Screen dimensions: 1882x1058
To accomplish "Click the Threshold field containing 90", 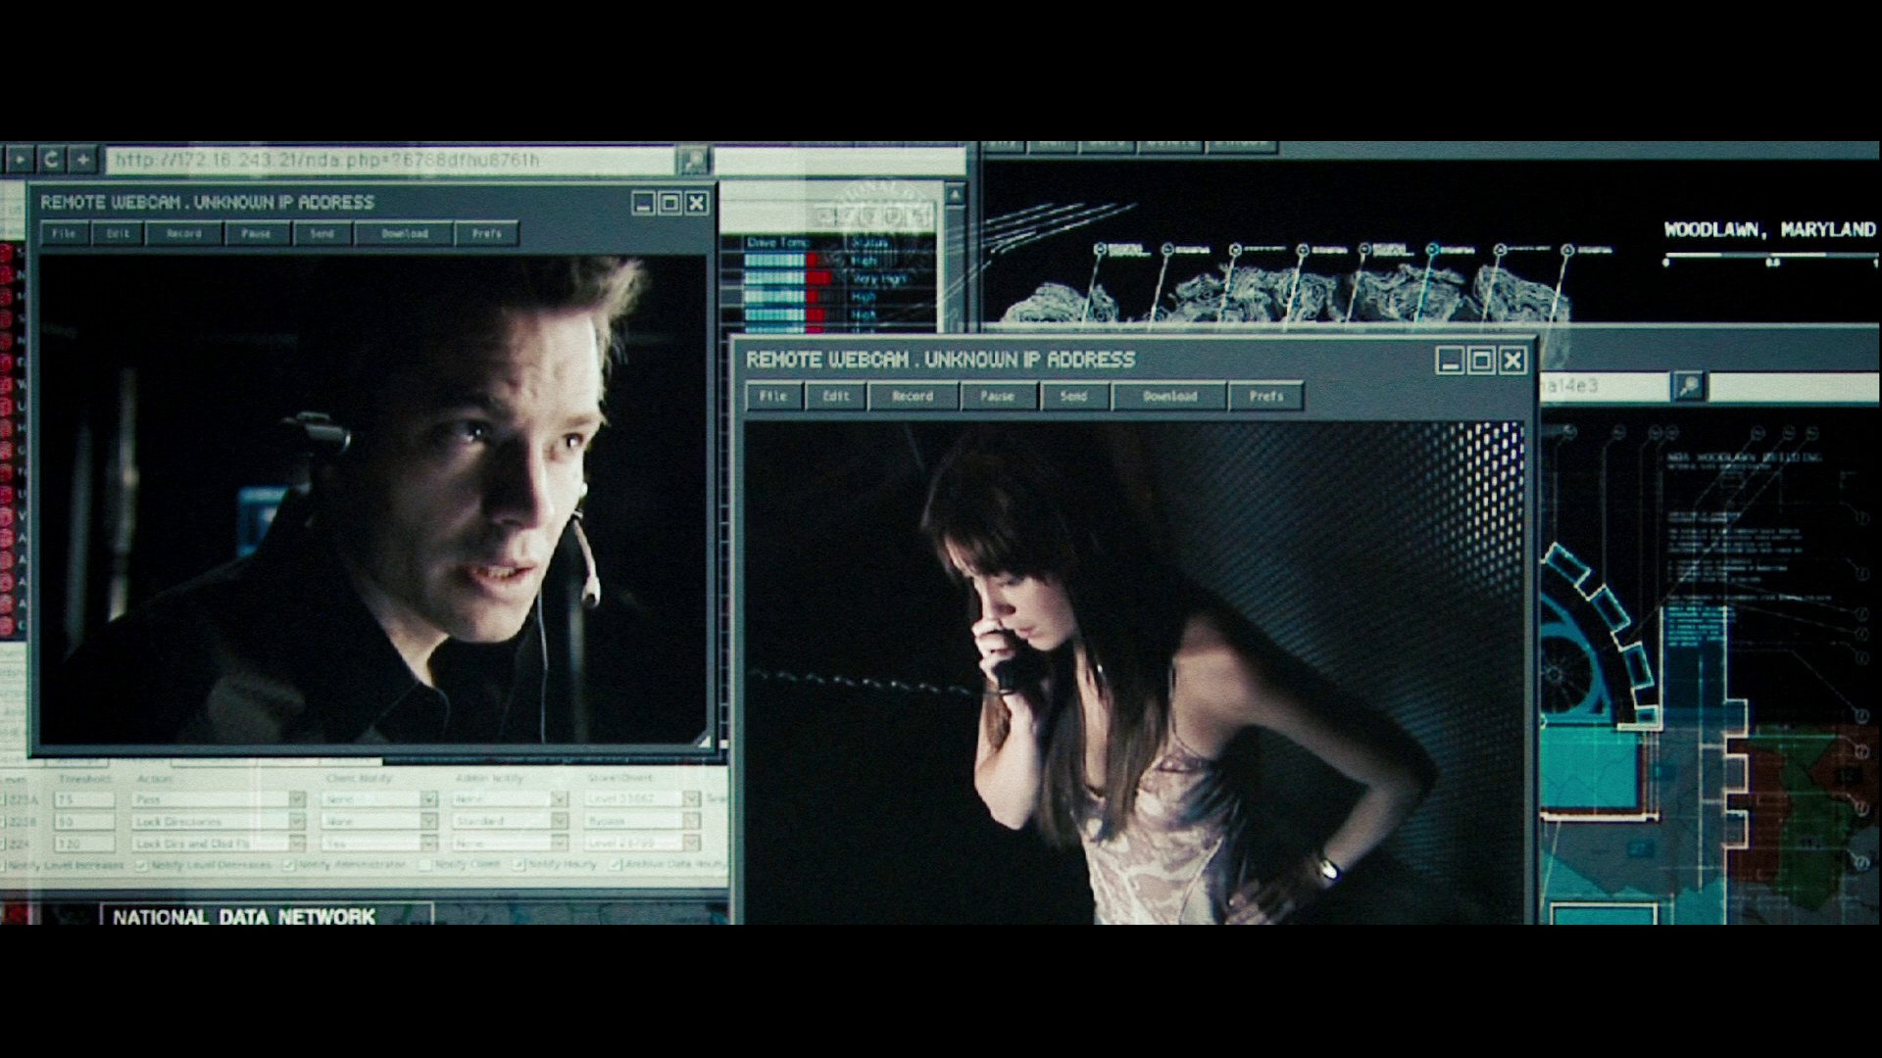I will pos(84,821).
